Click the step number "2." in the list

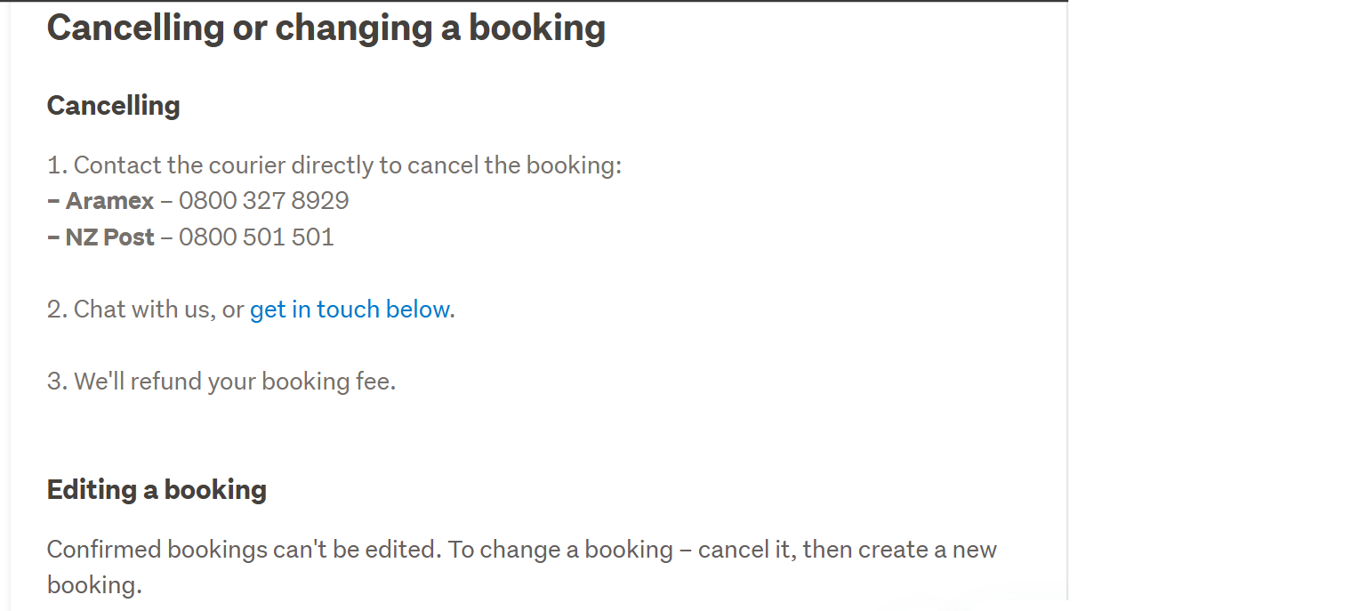tap(57, 310)
